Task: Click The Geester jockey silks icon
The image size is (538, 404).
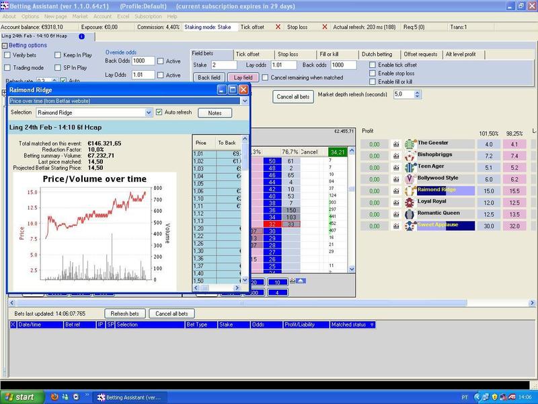Action: [410, 144]
